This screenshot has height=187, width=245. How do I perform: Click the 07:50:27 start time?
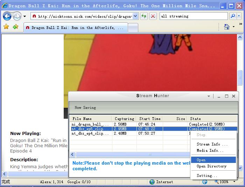[147, 133]
